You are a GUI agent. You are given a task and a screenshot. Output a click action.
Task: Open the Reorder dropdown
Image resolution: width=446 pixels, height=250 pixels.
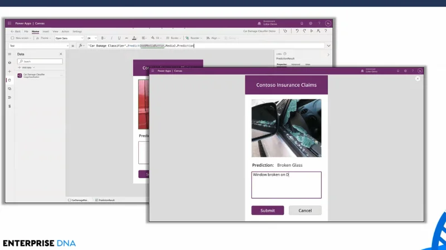[x=193, y=38]
